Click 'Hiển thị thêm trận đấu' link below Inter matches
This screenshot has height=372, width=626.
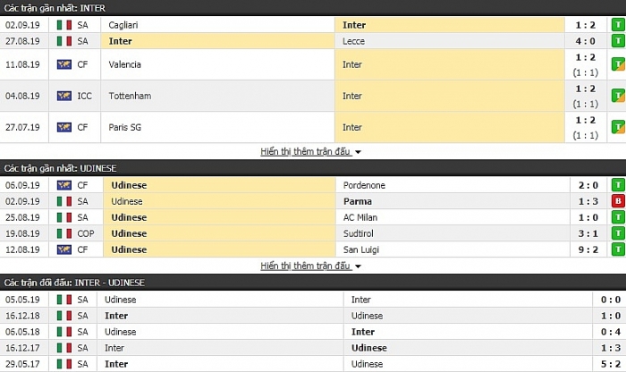(x=306, y=152)
